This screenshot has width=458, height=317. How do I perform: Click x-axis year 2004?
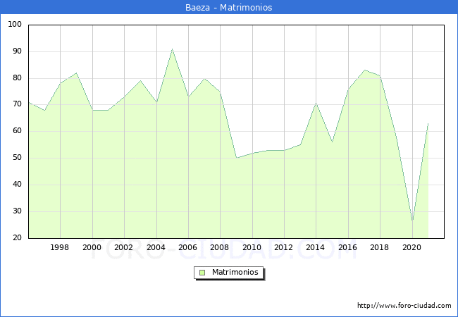pos(156,247)
